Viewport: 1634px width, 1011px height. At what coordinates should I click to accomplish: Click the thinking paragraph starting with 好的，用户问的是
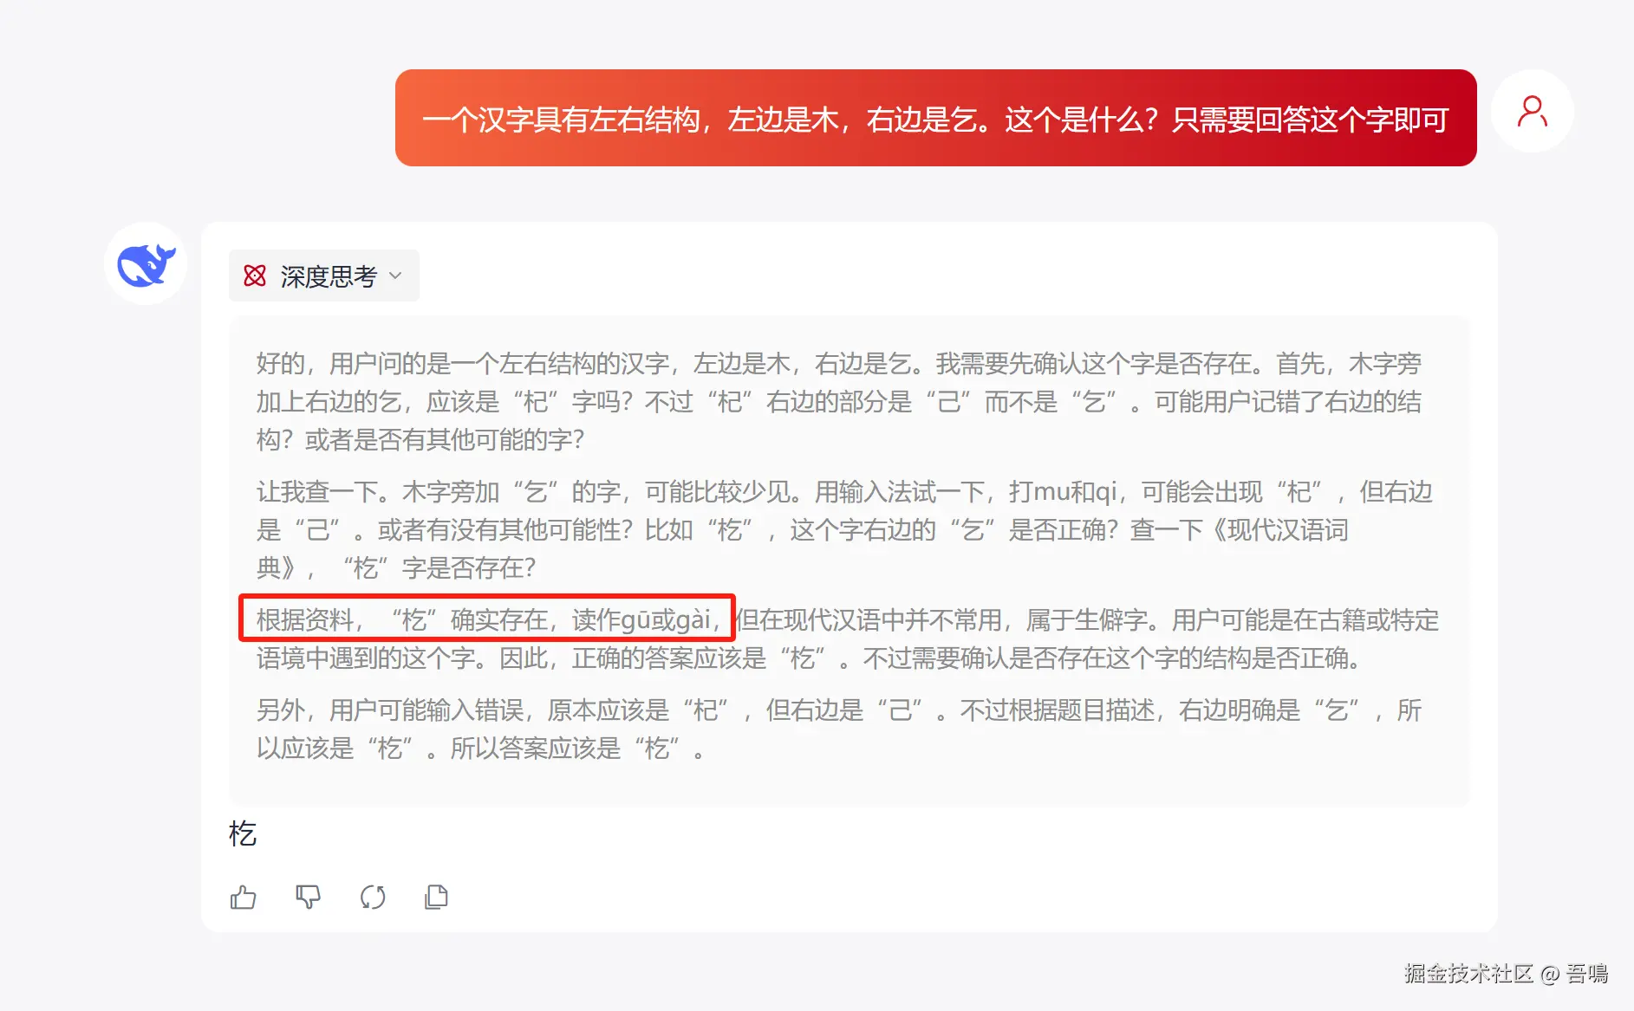point(838,401)
